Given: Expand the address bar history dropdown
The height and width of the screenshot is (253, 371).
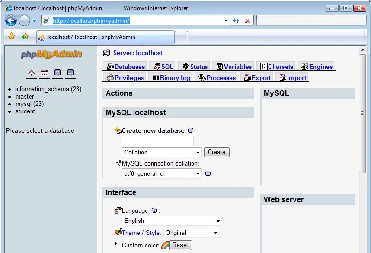Looking at the screenshot, I should click(x=226, y=21).
